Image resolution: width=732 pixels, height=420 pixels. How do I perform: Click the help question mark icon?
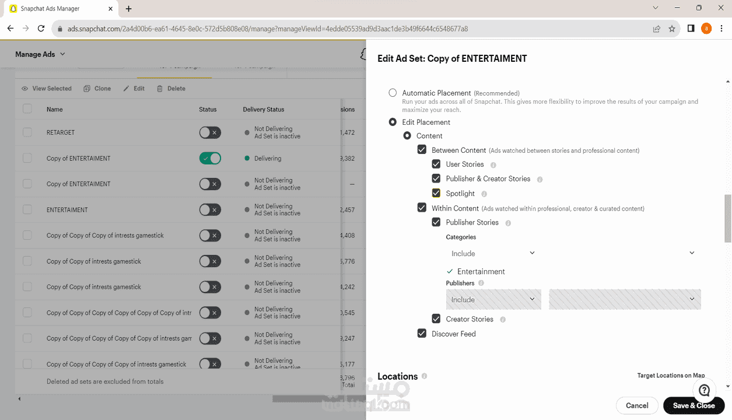pyautogui.click(x=705, y=390)
